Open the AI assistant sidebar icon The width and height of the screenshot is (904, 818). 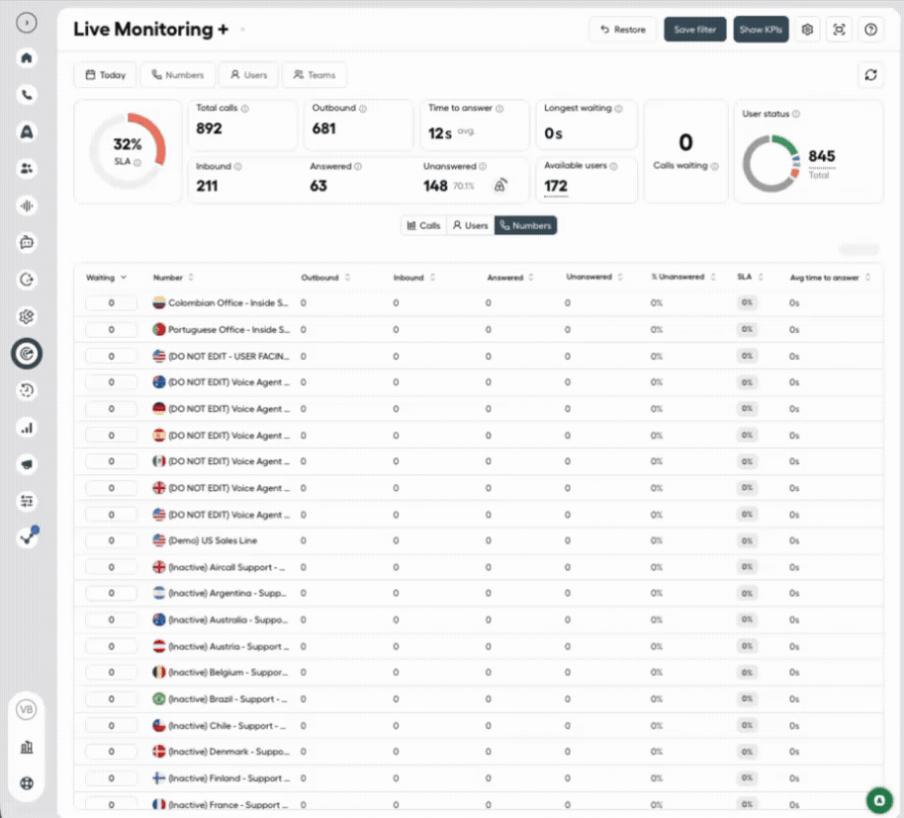coord(27,132)
